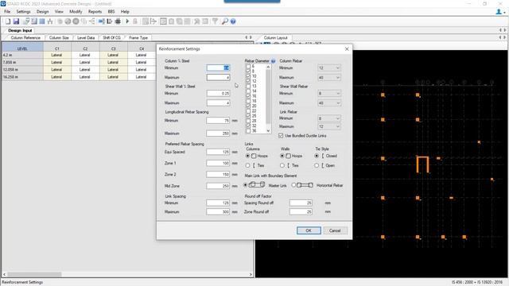Click the user account icon at top right

coord(499,12)
